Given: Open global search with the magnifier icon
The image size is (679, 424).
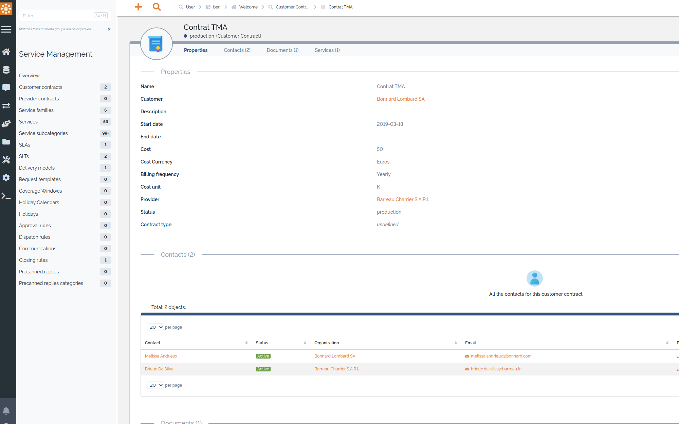Looking at the screenshot, I should click(x=157, y=7).
